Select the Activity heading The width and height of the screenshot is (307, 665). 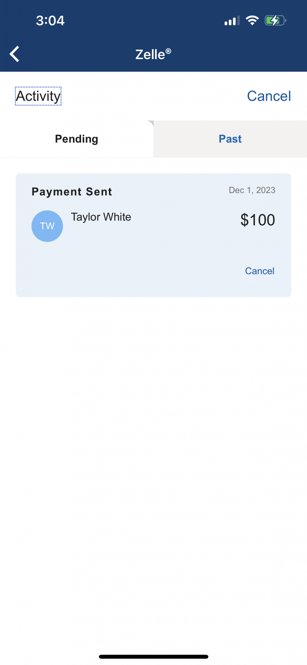pos(38,96)
